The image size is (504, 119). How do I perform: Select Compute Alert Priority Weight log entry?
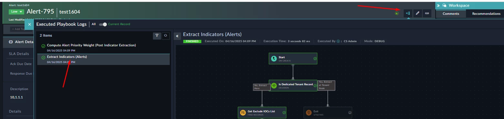point(104,48)
